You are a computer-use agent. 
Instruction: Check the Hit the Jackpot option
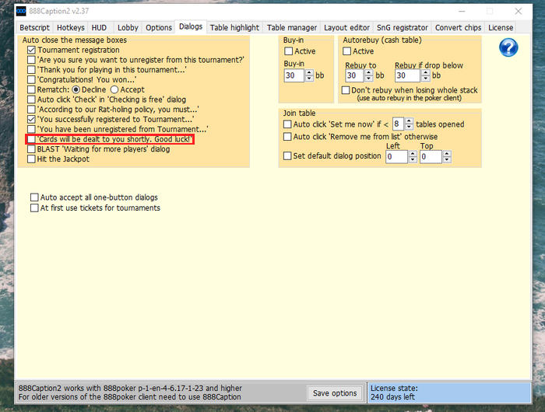click(31, 159)
